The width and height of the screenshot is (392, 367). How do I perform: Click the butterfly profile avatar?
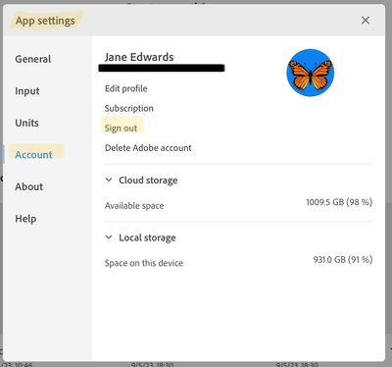[x=311, y=73]
